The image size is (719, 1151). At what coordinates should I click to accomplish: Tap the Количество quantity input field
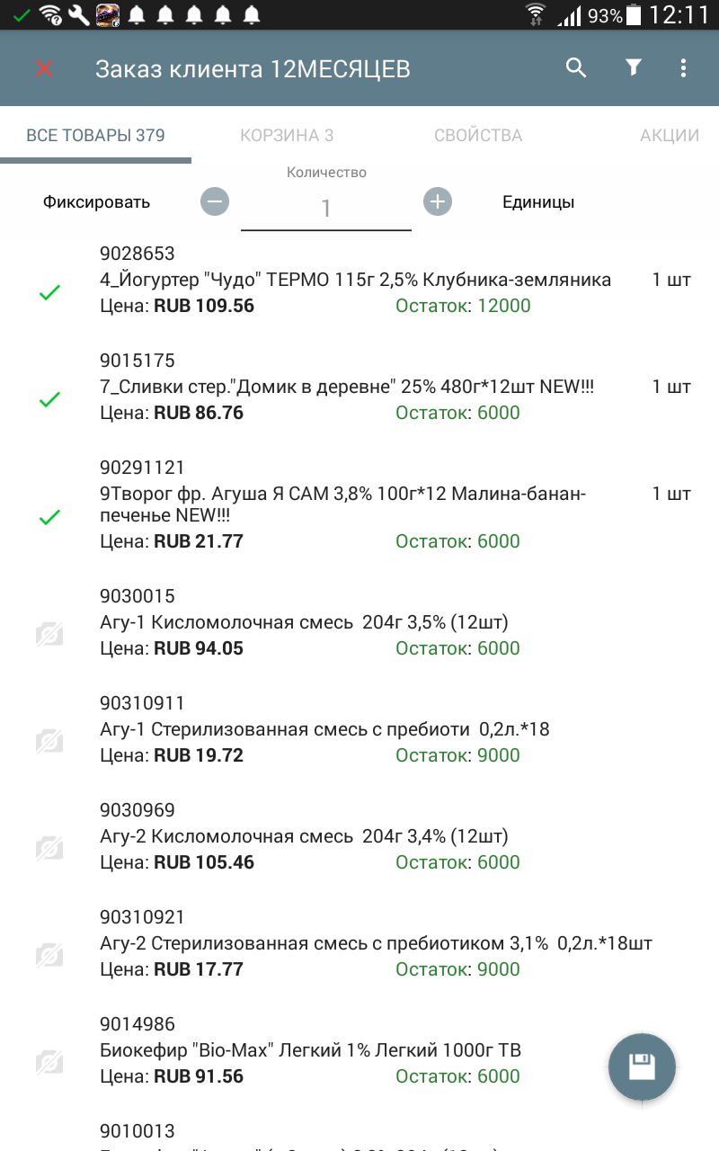(326, 208)
